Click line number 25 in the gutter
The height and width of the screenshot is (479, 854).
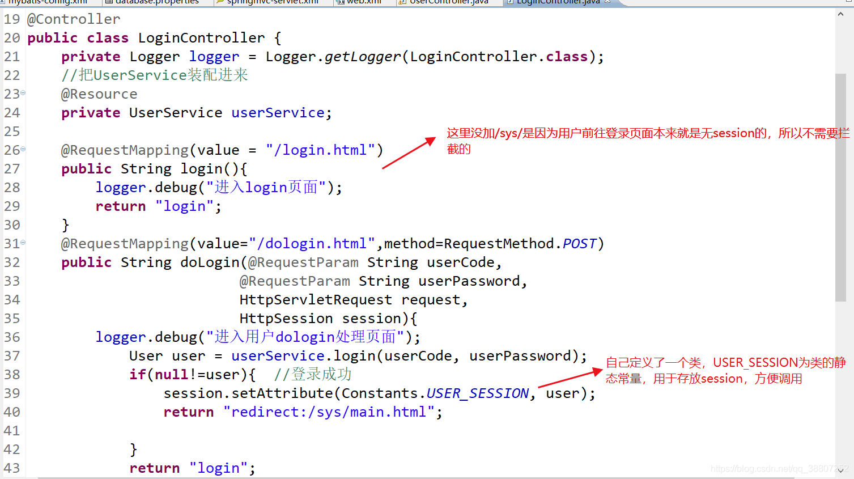coord(12,132)
